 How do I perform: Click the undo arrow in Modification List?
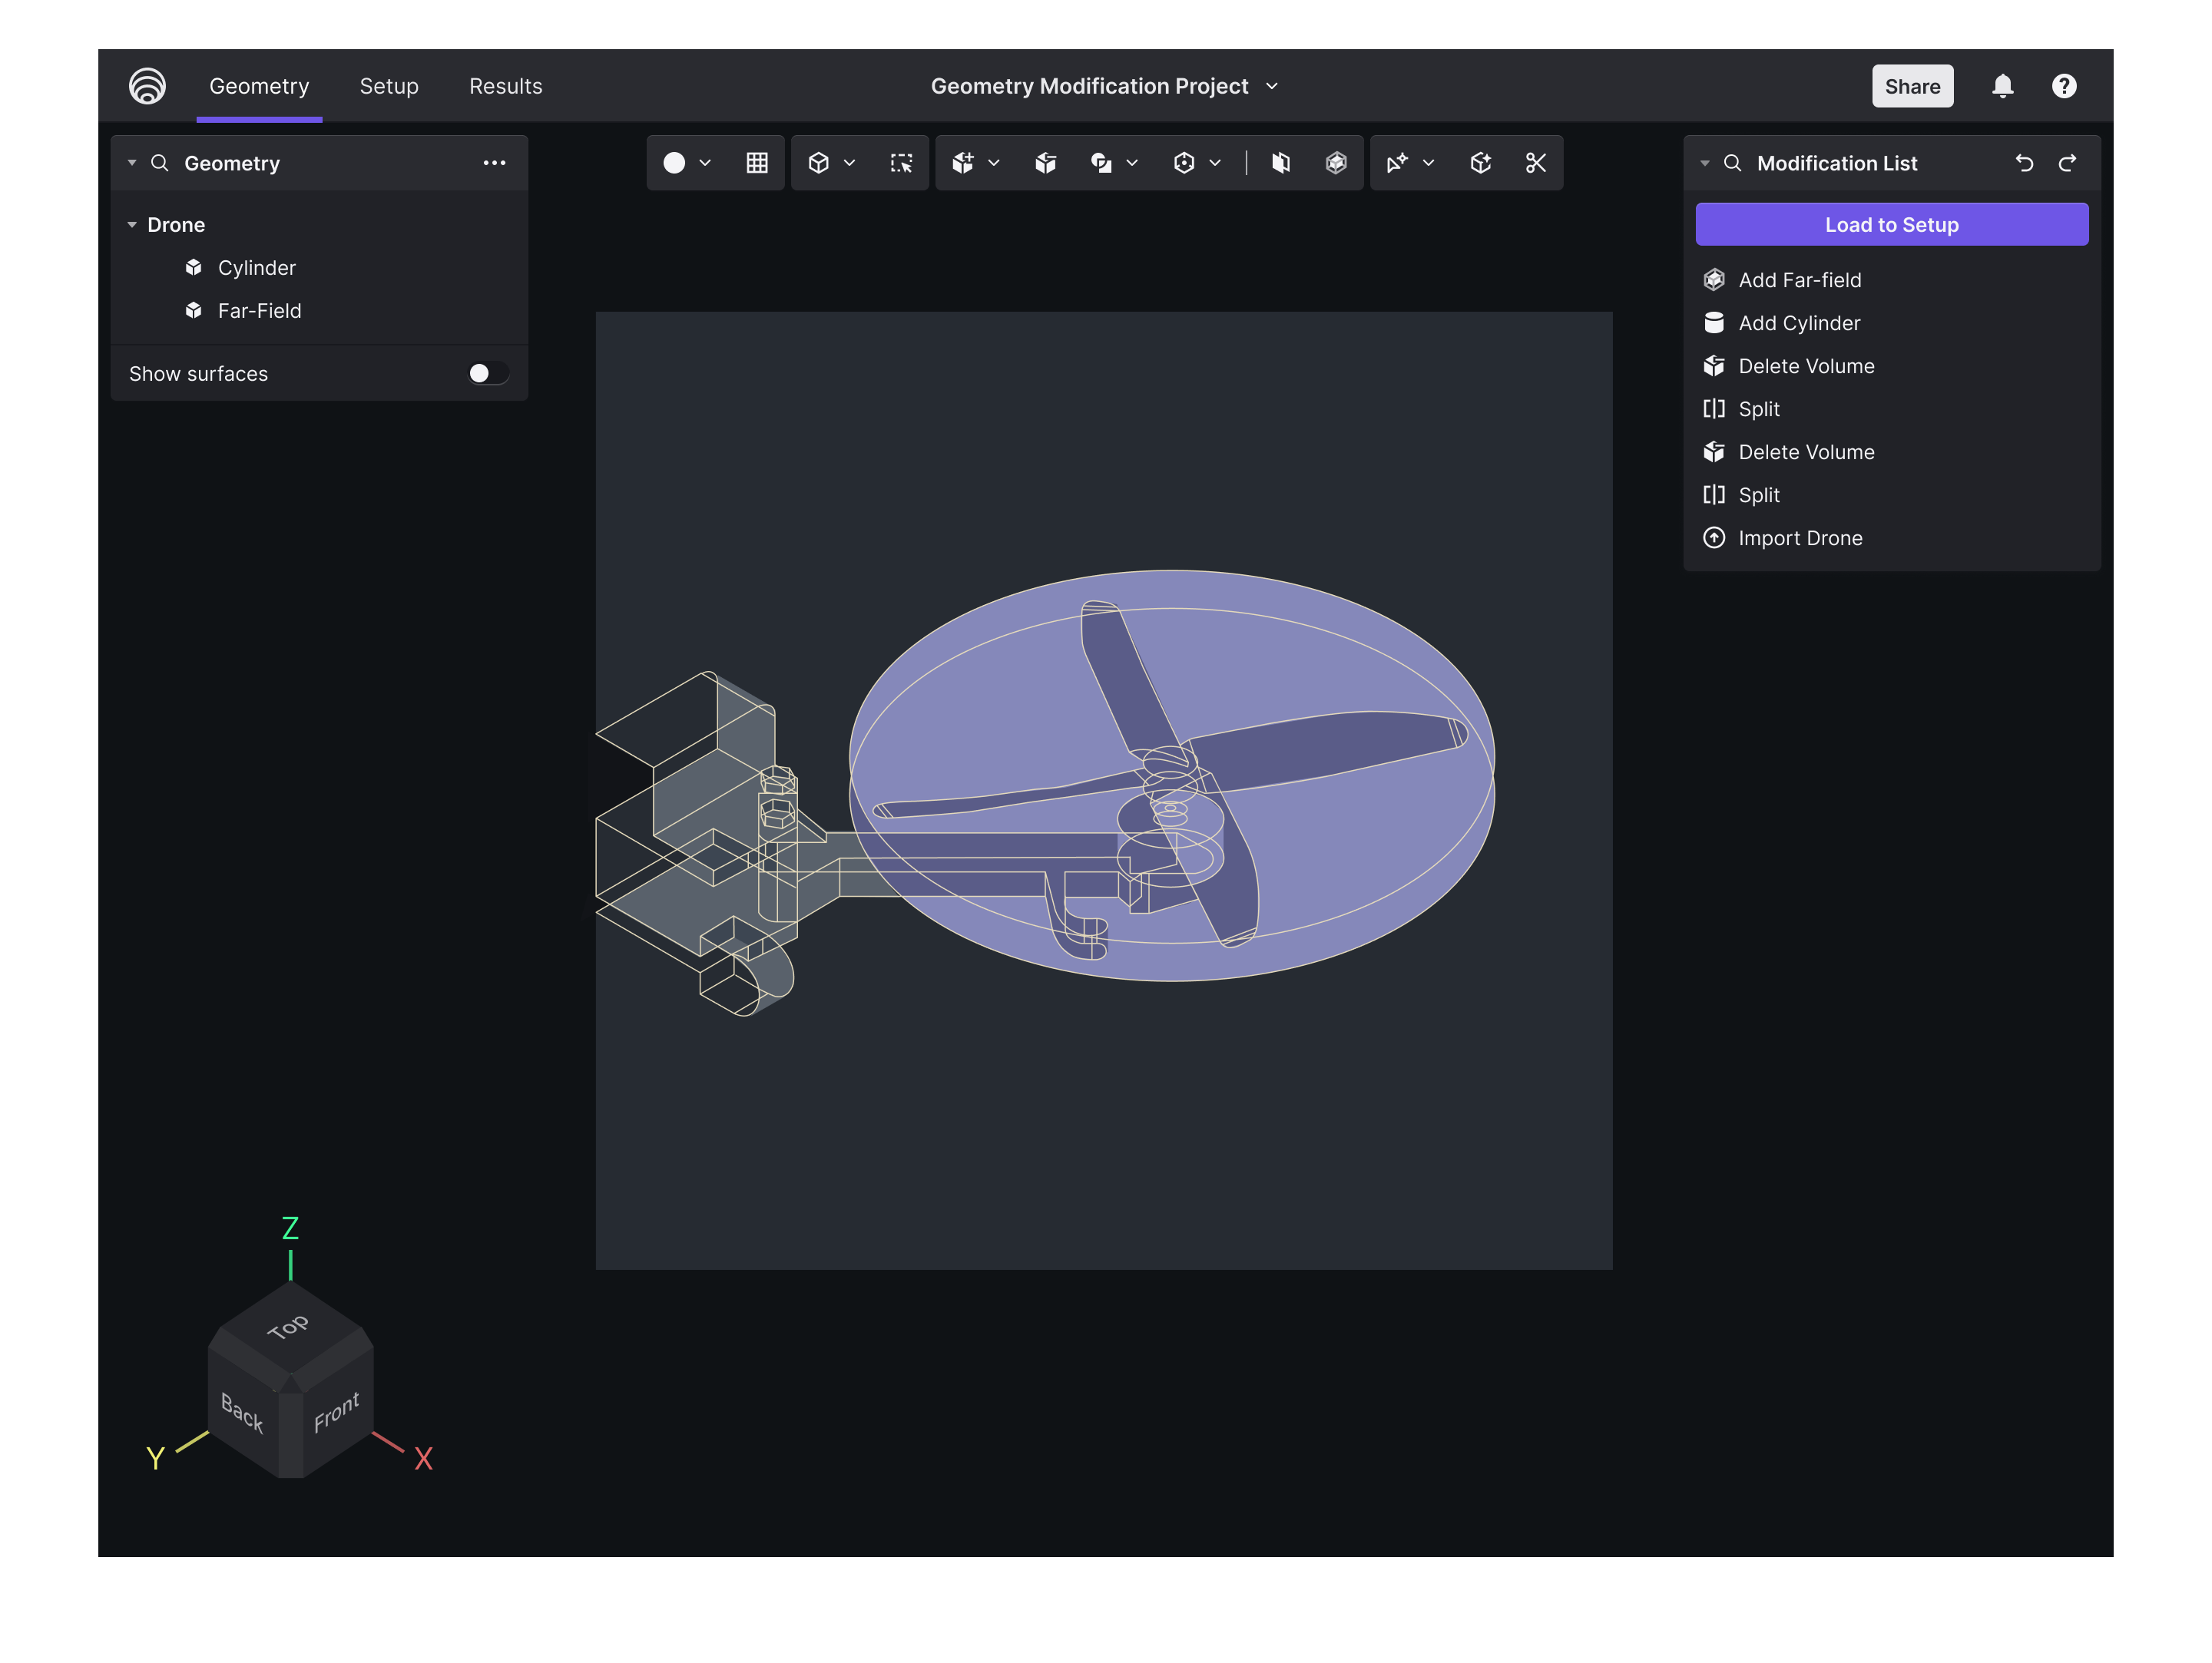[2024, 163]
